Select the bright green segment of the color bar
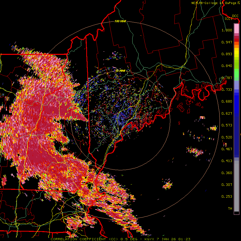This screenshot has height=241, width=241. [x=236, y=73]
